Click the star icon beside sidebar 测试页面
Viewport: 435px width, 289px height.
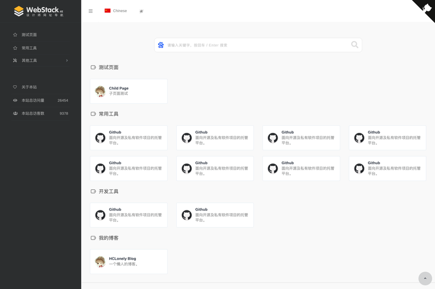point(15,35)
